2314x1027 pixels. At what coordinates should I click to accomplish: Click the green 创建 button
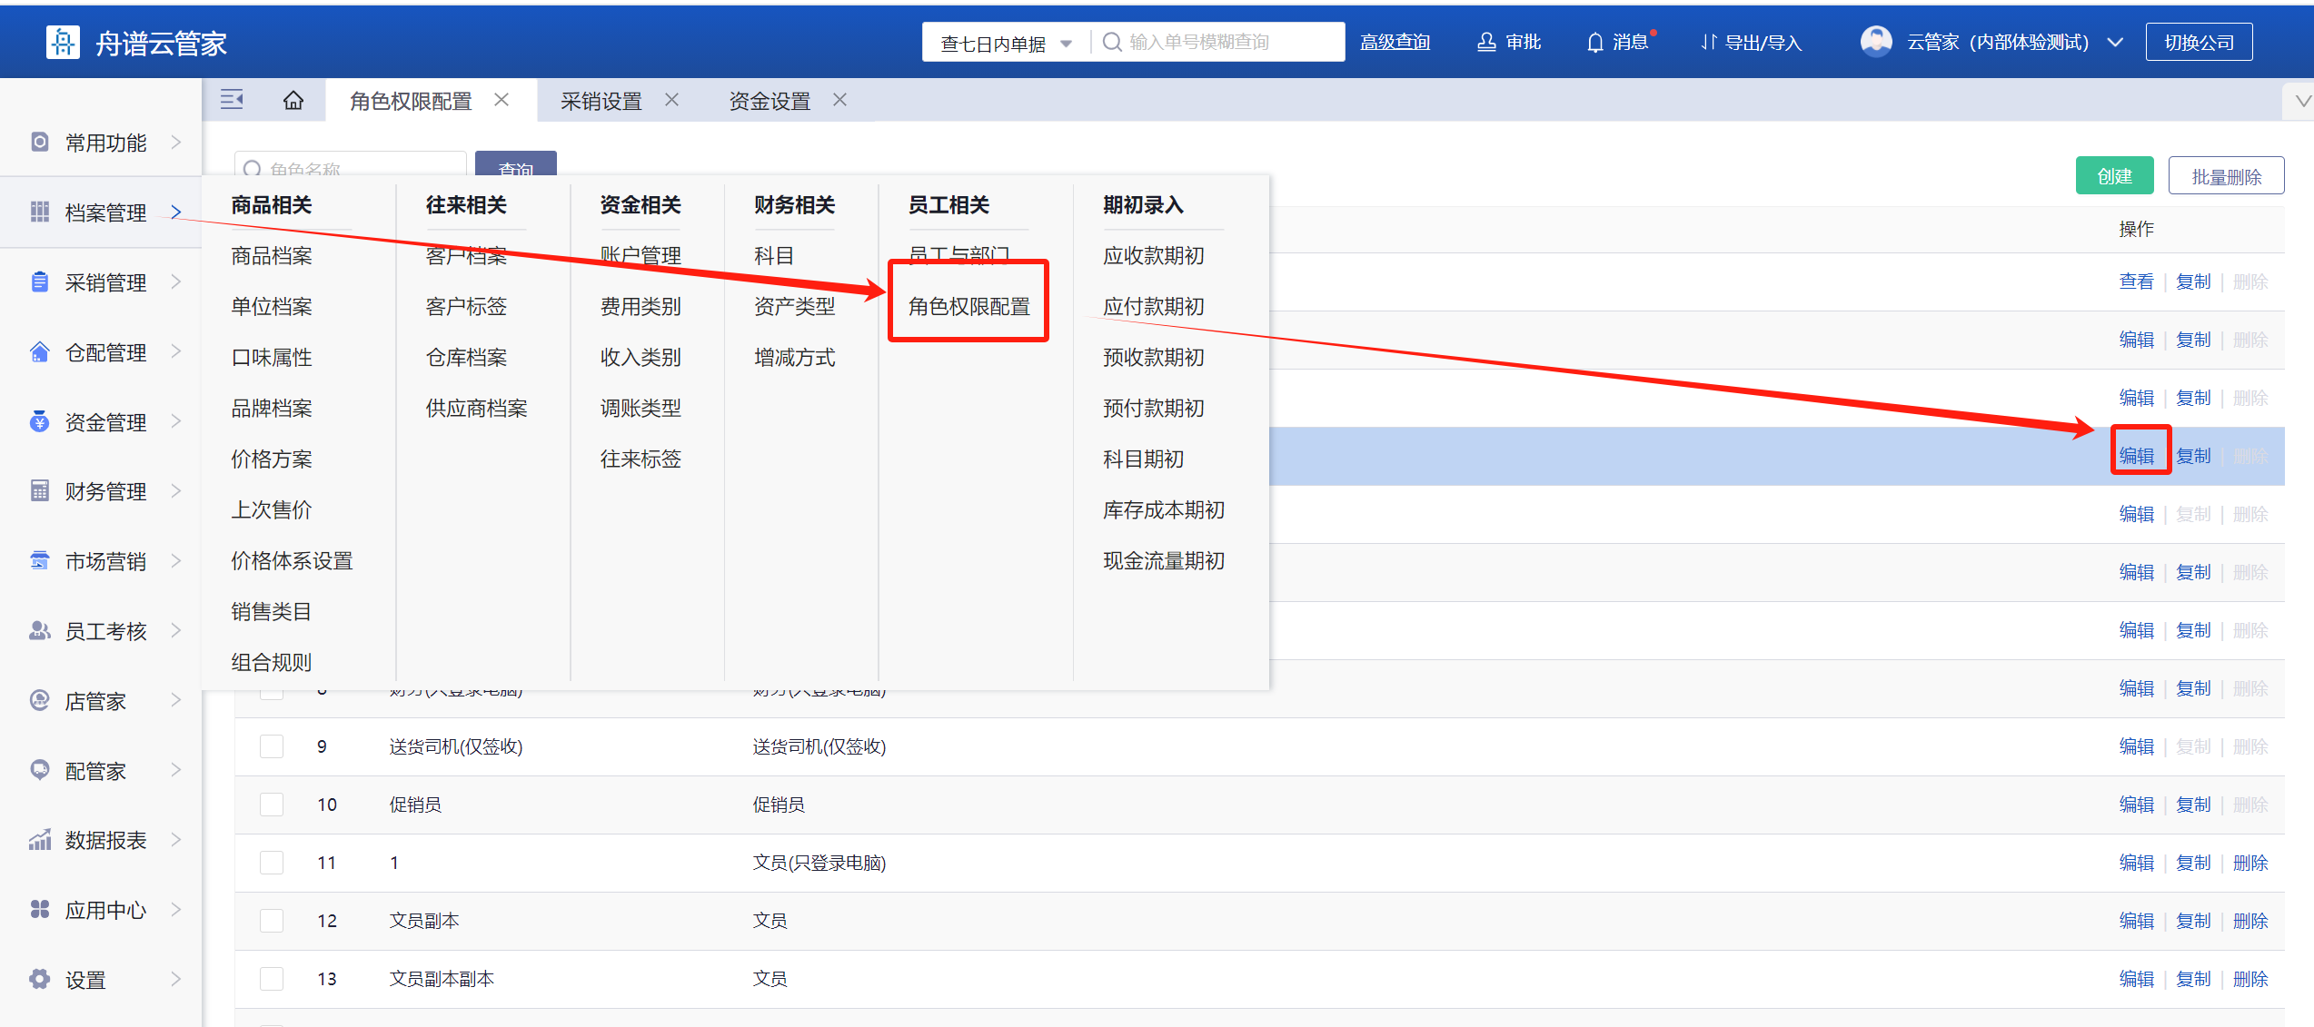click(2113, 176)
